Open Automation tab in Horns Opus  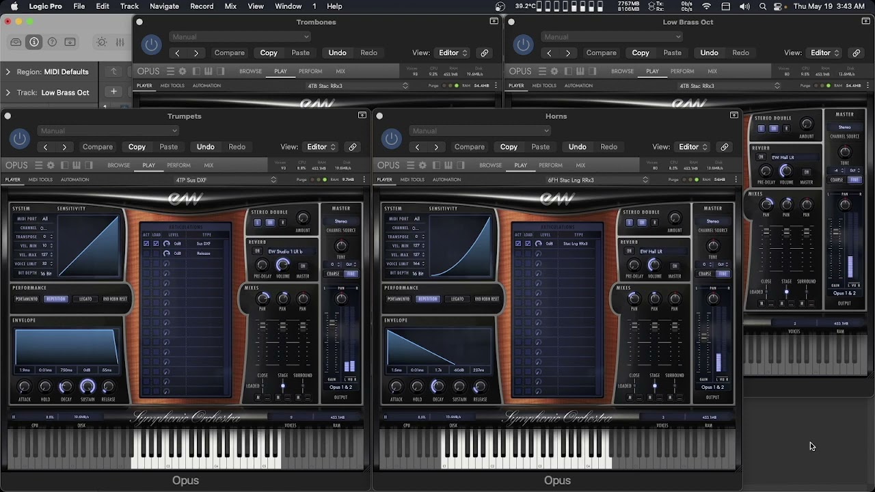(x=446, y=180)
